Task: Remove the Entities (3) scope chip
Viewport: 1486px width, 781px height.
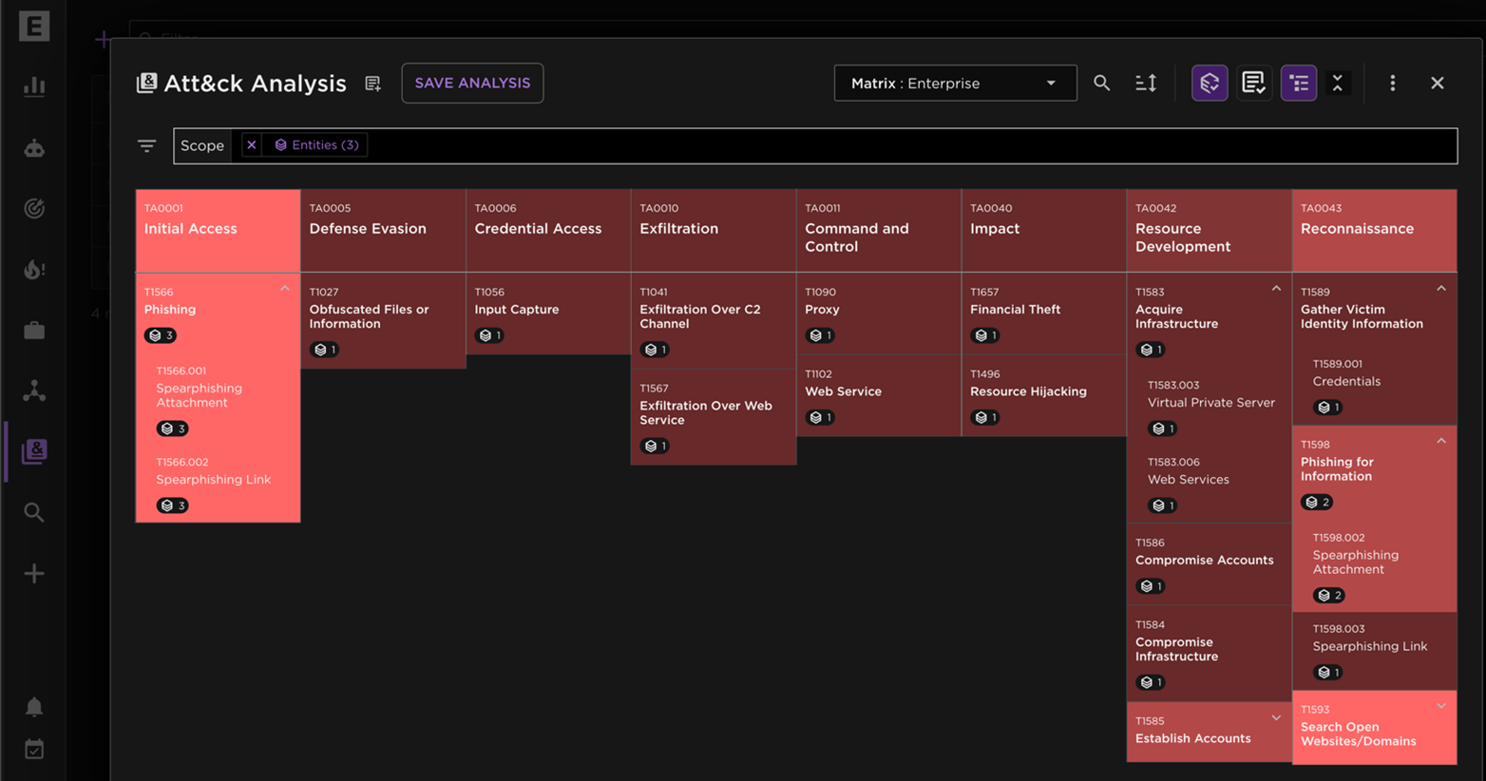Action: [x=252, y=145]
